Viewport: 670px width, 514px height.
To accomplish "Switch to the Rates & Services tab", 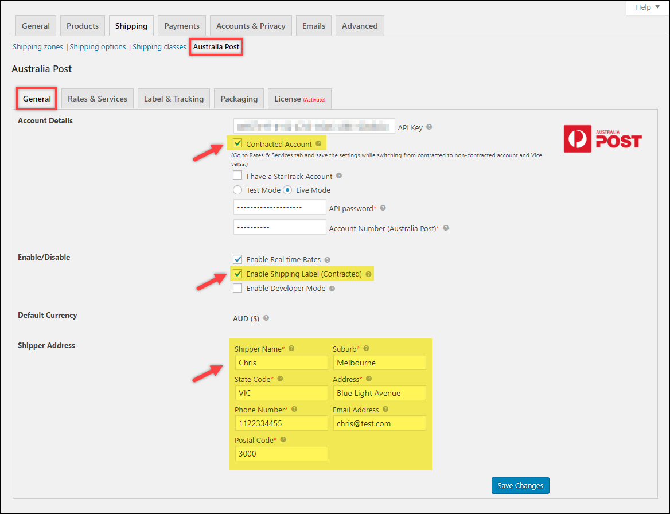I will (x=97, y=98).
